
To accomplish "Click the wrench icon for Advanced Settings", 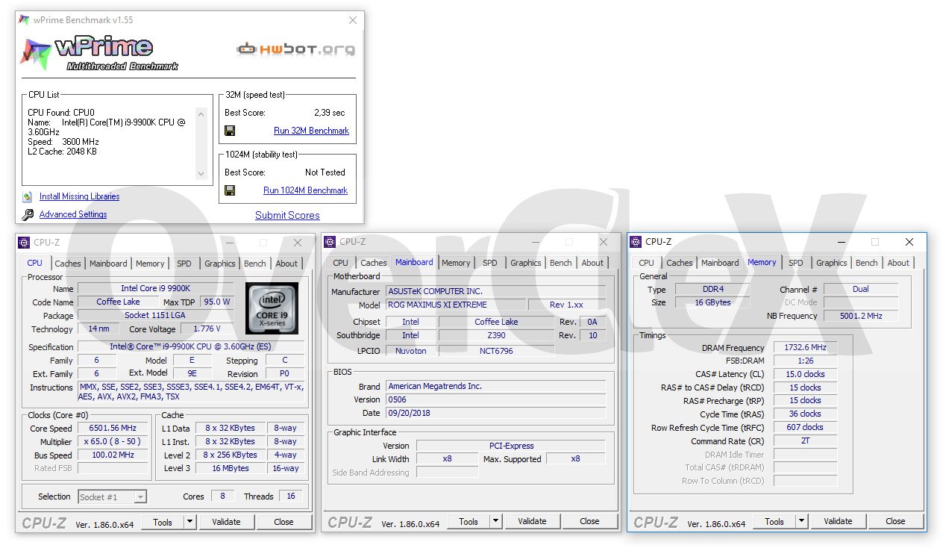I will pyautogui.click(x=28, y=215).
